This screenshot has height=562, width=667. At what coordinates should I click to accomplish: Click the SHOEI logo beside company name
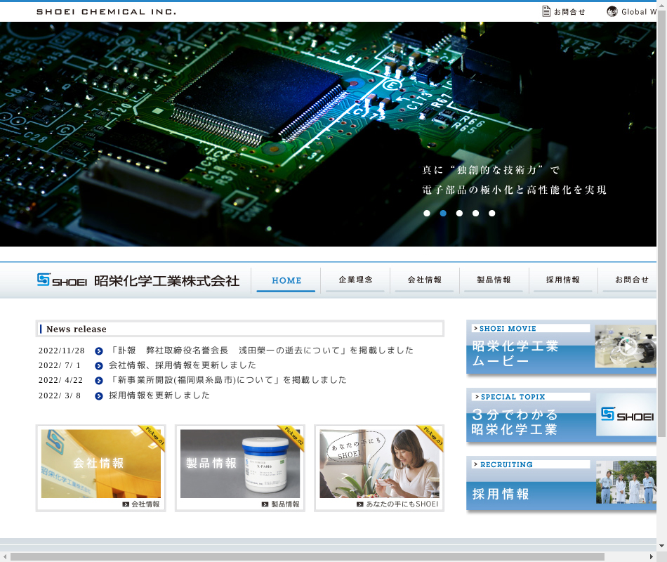[62, 280]
